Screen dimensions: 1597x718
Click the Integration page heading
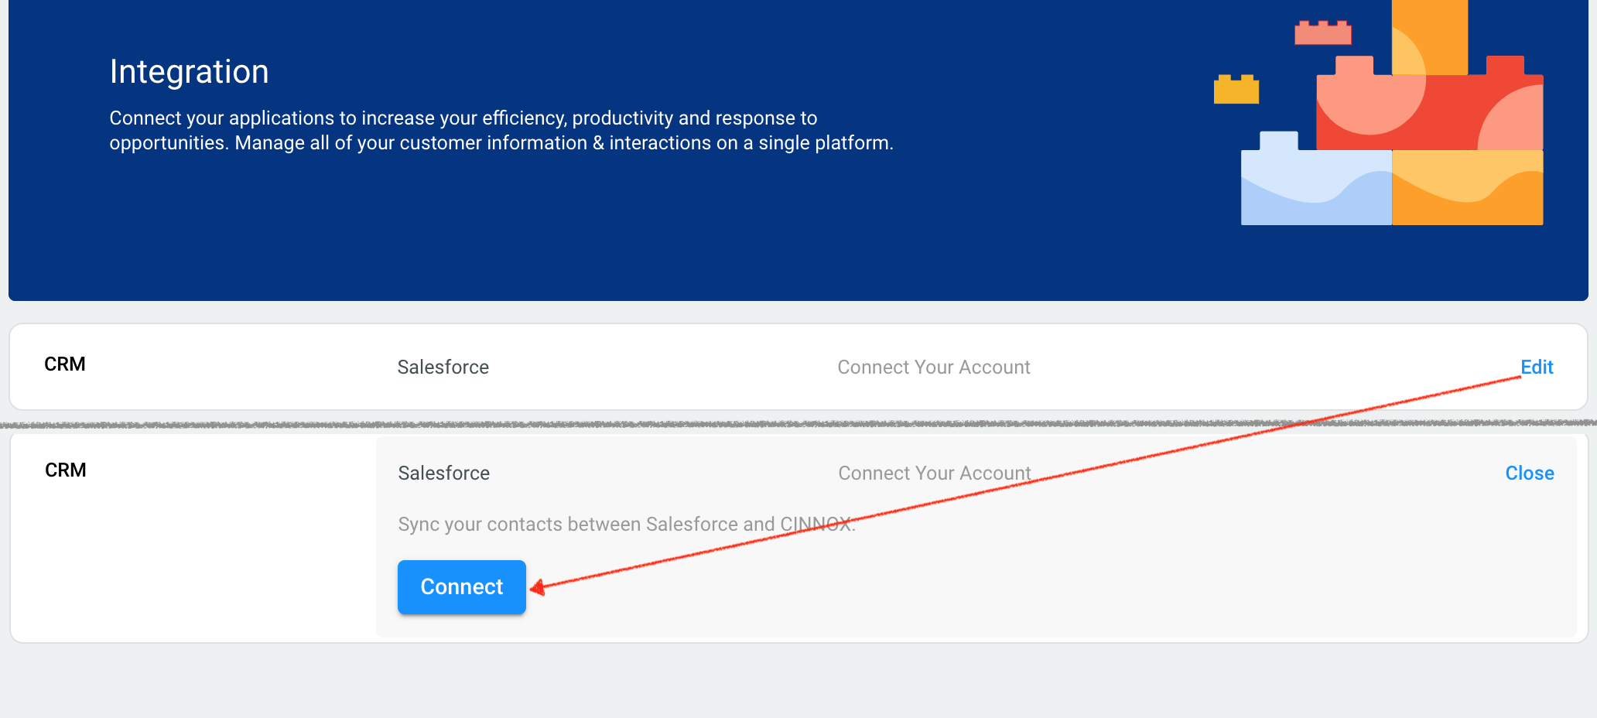(x=189, y=72)
